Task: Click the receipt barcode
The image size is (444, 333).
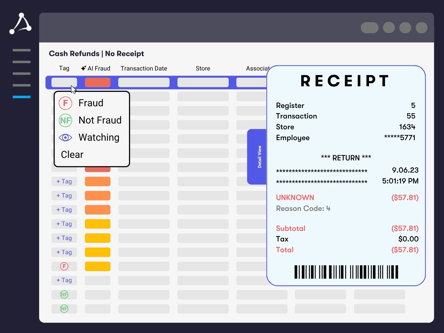Action: pyautogui.click(x=346, y=272)
